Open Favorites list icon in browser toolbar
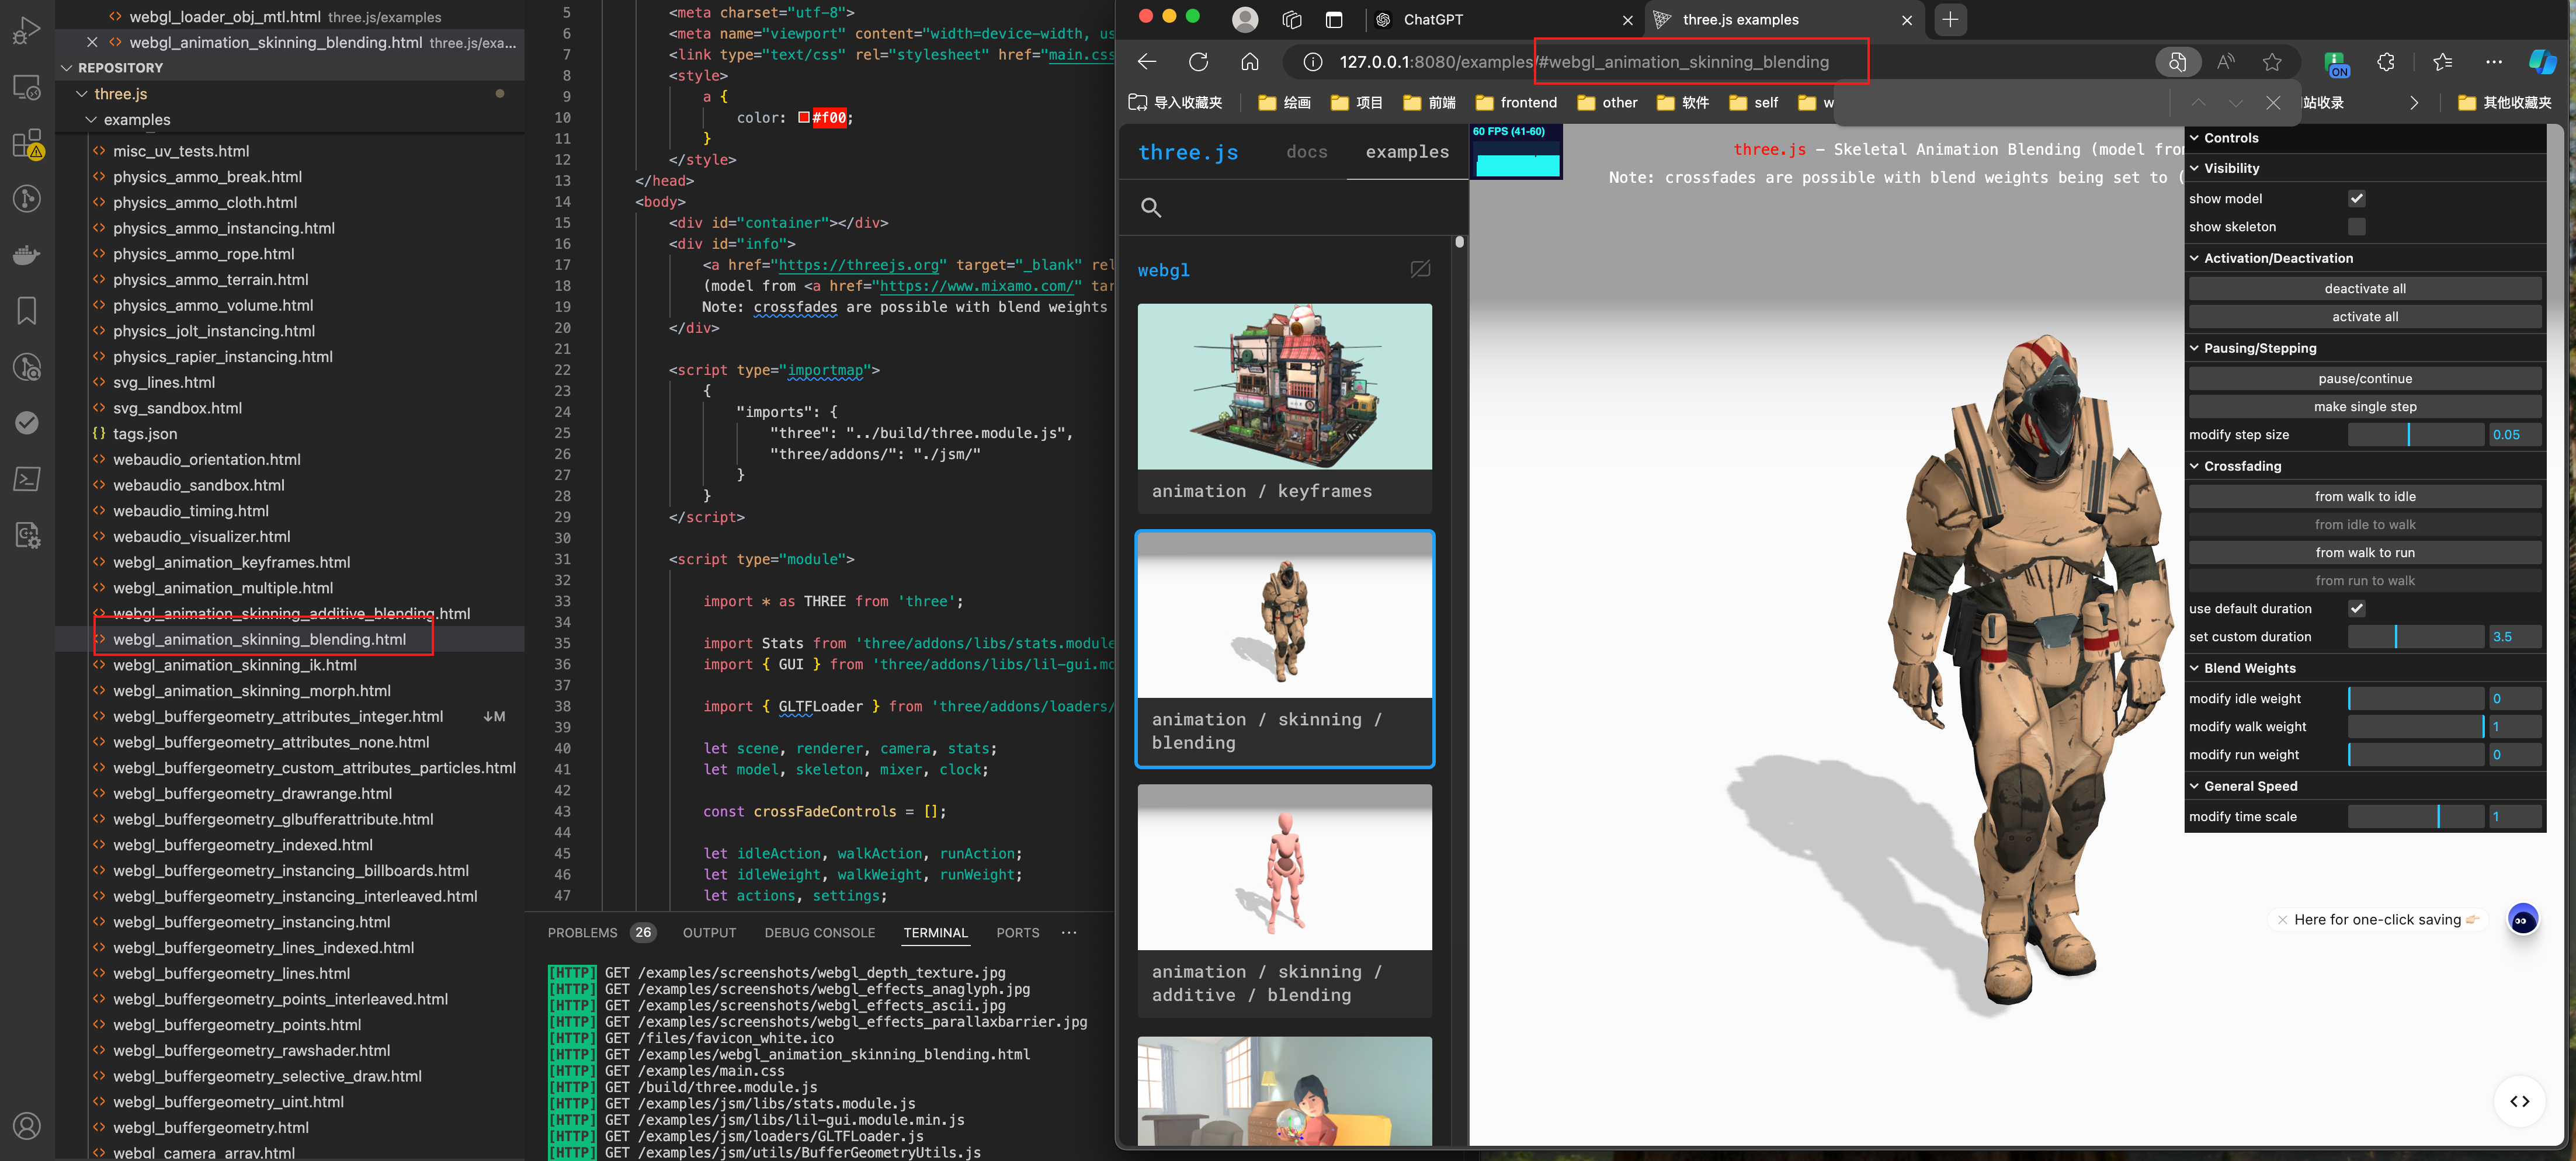 tap(2443, 62)
